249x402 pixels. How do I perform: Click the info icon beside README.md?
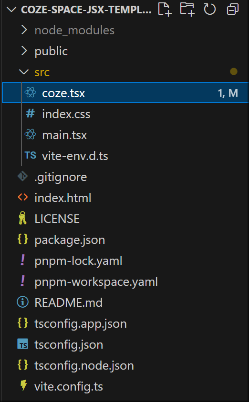coord(22,302)
